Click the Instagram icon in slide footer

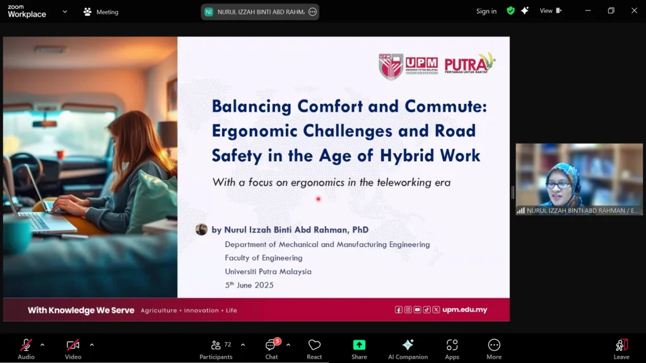tap(408, 310)
